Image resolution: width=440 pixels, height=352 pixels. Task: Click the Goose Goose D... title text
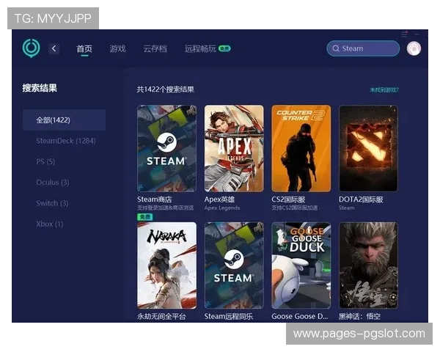pos(300,317)
